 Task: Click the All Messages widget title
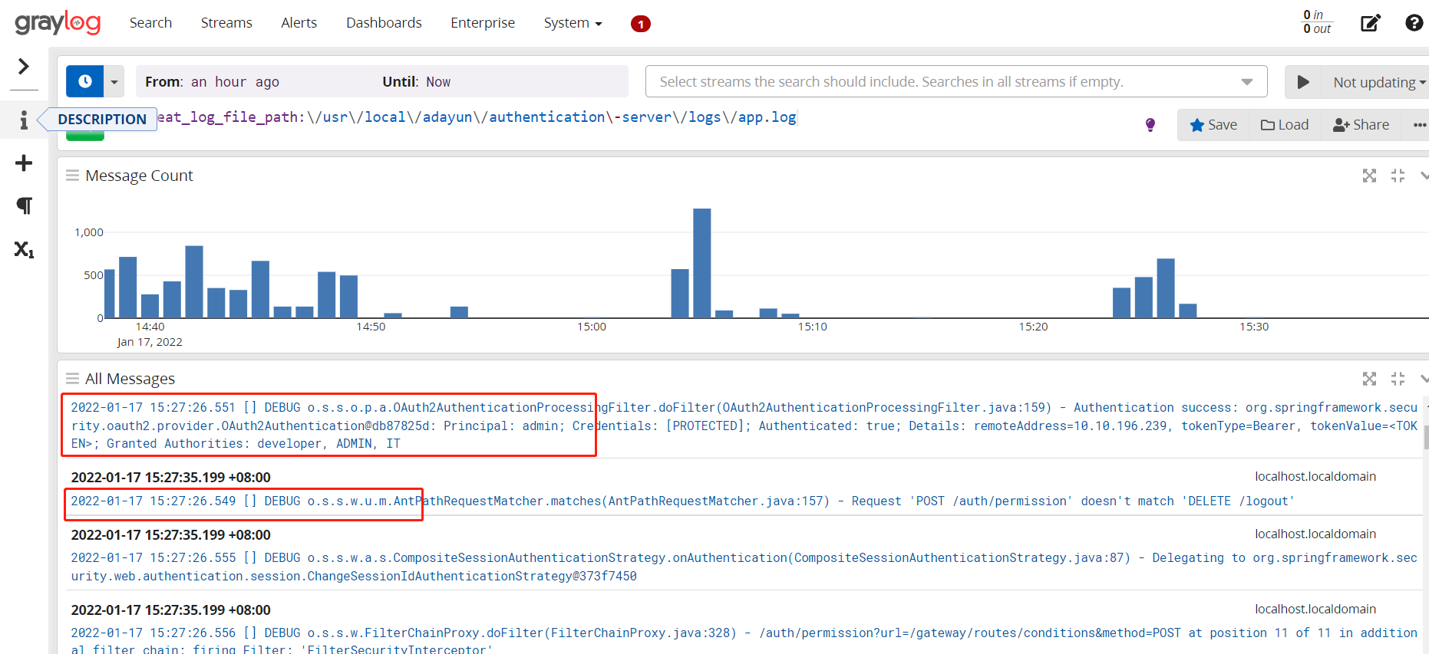(x=130, y=379)
